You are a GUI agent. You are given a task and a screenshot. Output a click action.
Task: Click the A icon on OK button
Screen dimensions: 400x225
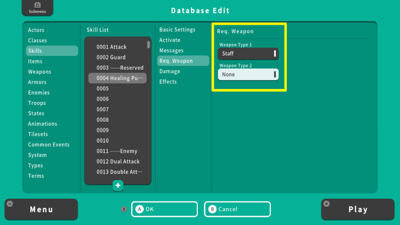(x=140, y=209)
